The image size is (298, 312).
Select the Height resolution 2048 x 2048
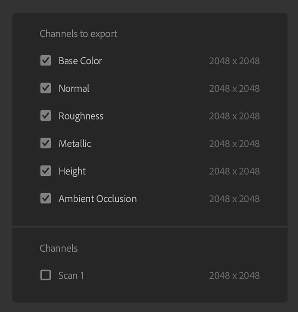tap(234, 171)
